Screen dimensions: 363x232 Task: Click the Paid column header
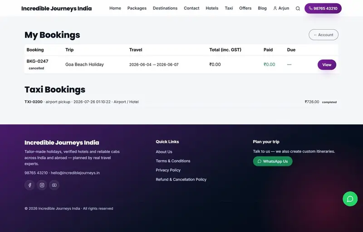coord(268,50)
